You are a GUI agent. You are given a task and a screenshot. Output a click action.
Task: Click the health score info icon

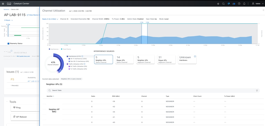[11, 51]
